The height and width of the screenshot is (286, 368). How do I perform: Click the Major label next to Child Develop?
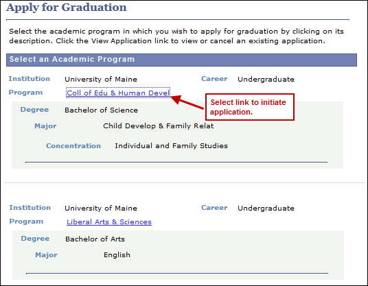(x=45, y=126)
